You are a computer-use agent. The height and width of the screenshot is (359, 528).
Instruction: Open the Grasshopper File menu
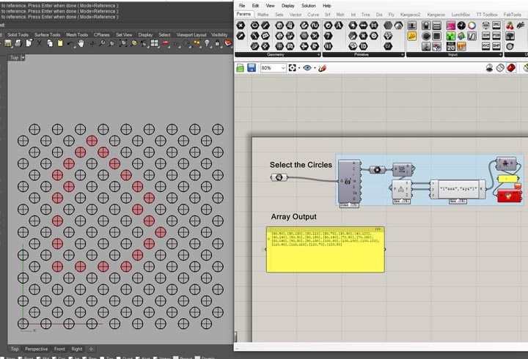[x=242, y=6]
